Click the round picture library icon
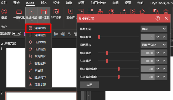The image size is (173, 100). tap(132, 11)
